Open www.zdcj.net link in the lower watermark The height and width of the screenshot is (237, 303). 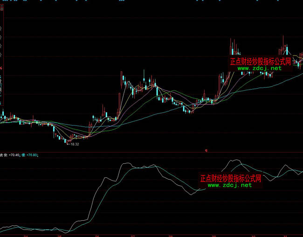[x=229, y=185]
